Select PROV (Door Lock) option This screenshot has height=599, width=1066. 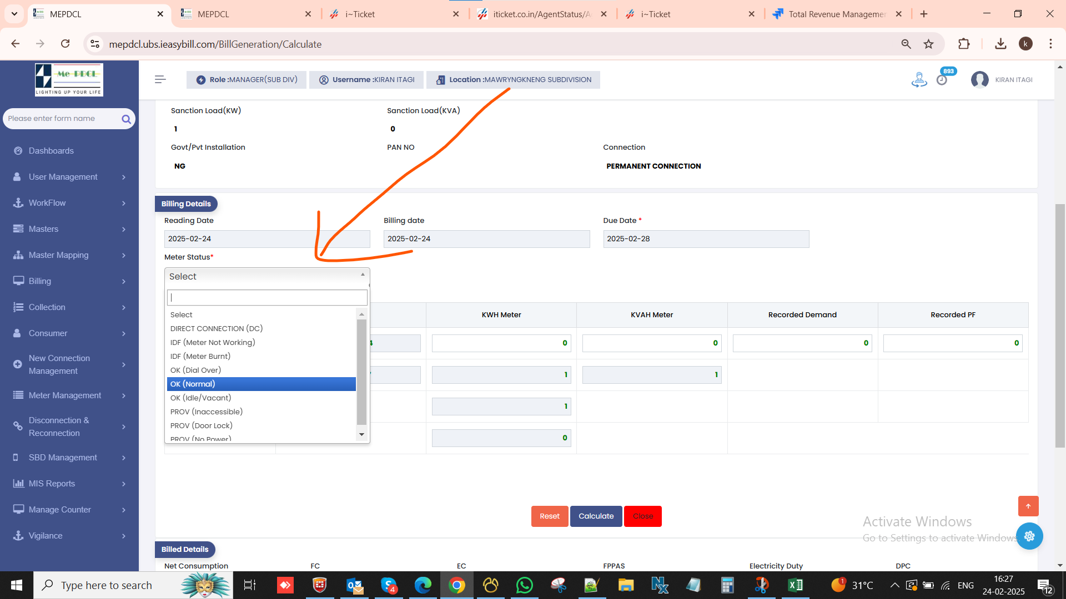click(x=261, y=425)
